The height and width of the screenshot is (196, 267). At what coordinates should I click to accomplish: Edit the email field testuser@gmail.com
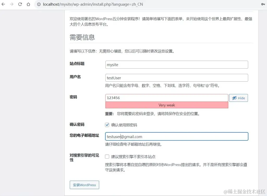point(177,136)
